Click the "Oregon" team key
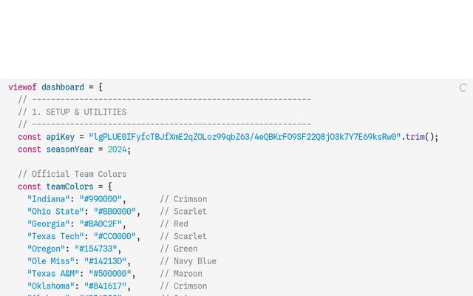Screen dimensions: 473x296 point(46,249)
